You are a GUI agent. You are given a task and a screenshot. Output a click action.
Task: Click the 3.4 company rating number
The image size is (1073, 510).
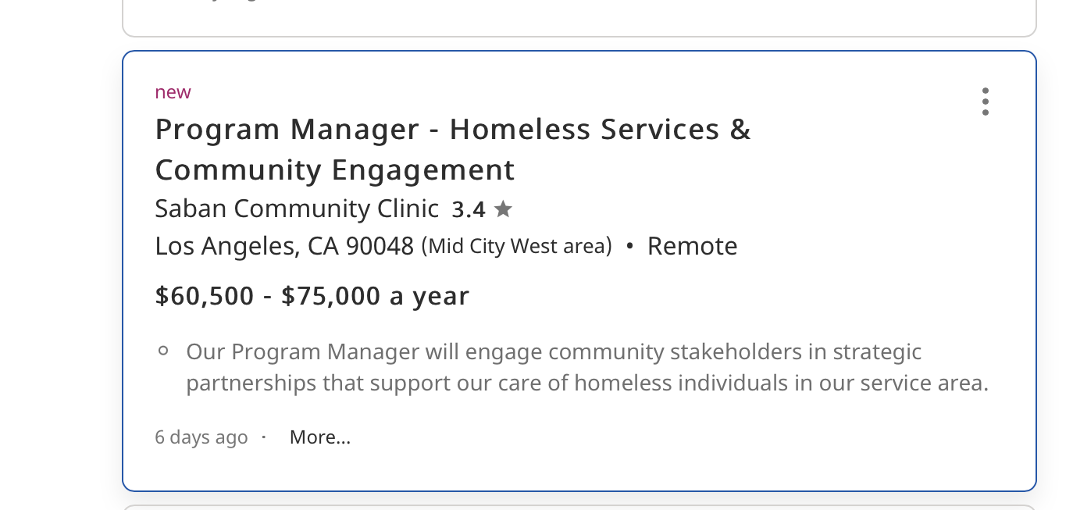point(469,209)
